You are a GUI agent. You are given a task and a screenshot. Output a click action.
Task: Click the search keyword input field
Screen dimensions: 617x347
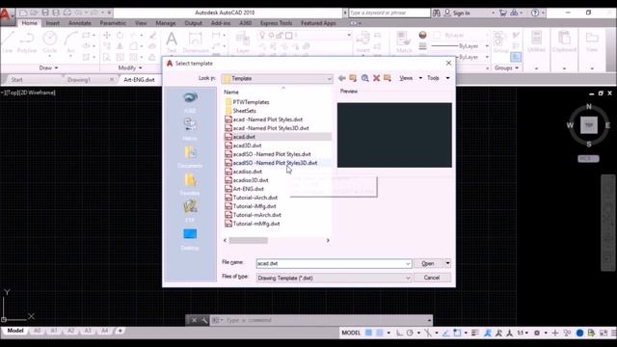389,13
